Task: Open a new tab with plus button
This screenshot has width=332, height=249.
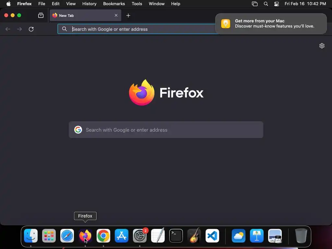Action: pyautogui.click(x=128, y=16)
